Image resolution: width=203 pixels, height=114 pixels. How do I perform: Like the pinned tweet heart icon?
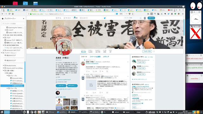(x=100, y=71)
